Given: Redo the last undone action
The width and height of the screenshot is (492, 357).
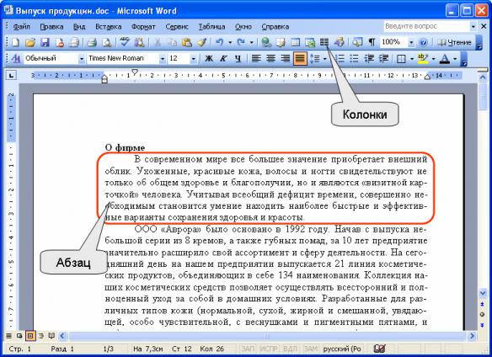Looking at the screenshot, I should tap(241, 42).
